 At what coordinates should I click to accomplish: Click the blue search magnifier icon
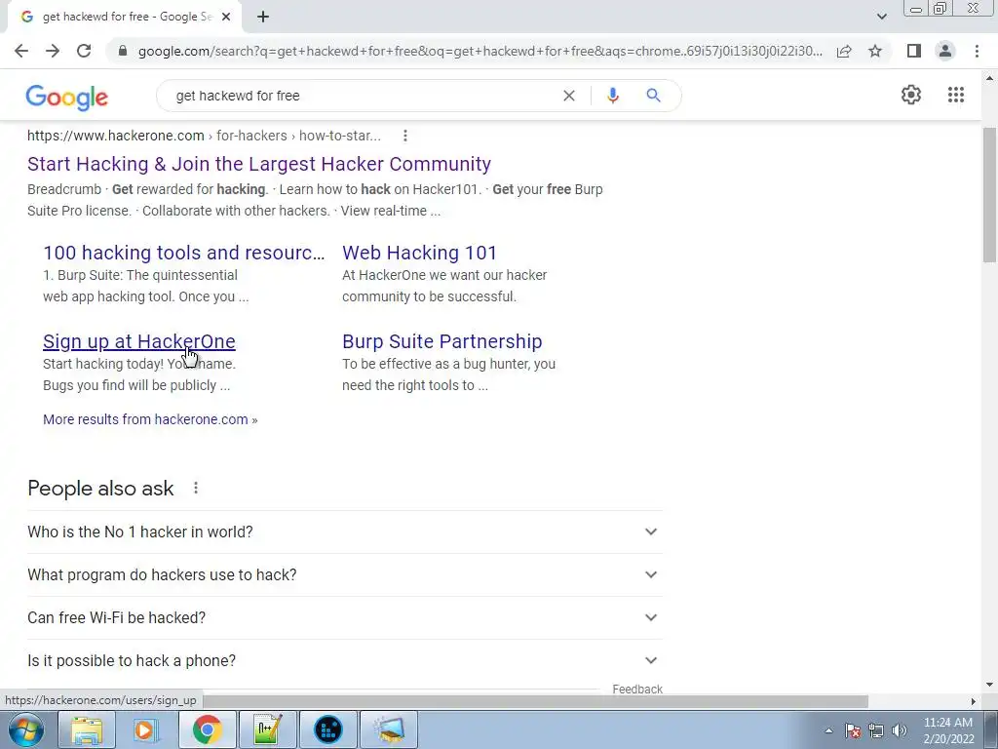point(653,96)
